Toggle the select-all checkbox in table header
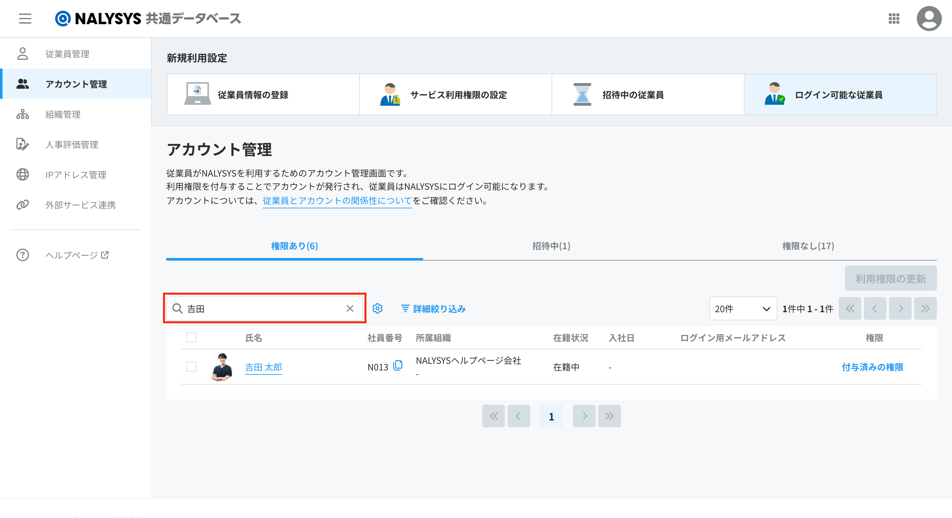The height and width of the screenshot is (518, 952). point(191,337)
